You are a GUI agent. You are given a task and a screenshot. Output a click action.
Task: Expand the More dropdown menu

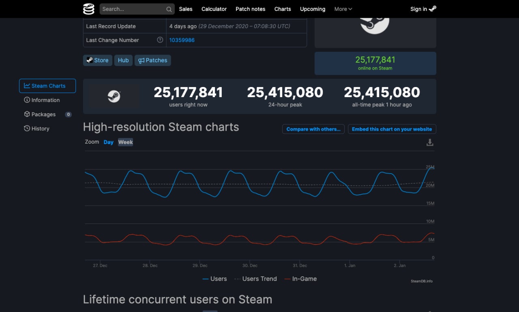point(343,9)
